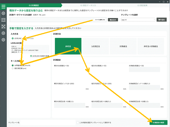This screenshot has width=170, height=127.
Task: Click the COM : 4 settings text
Action: click(x=14, y=46)
